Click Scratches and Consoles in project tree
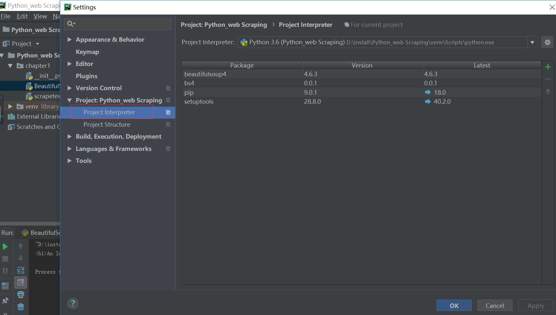 click(x=34, y=127)
